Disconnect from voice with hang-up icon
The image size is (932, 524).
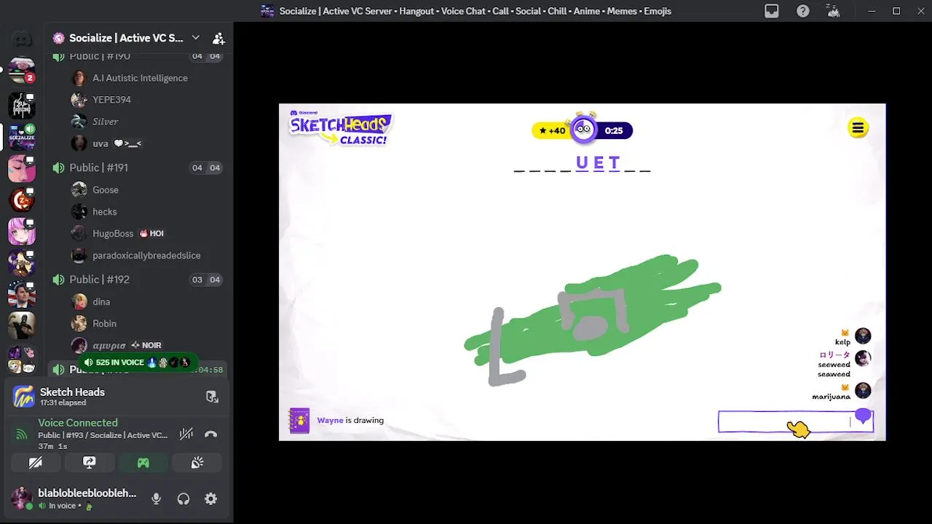pyautogui.click(x=211, y=434)
